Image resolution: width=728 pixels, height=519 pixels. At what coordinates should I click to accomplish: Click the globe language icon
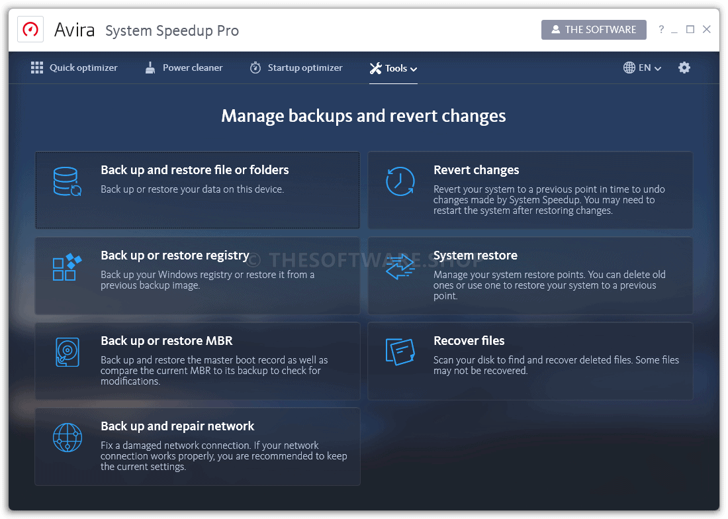pos(629,68)
